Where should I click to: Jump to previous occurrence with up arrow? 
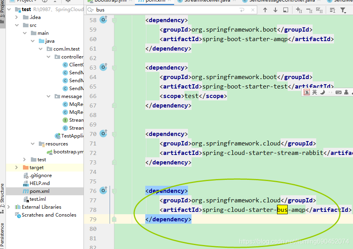(265, 10)
